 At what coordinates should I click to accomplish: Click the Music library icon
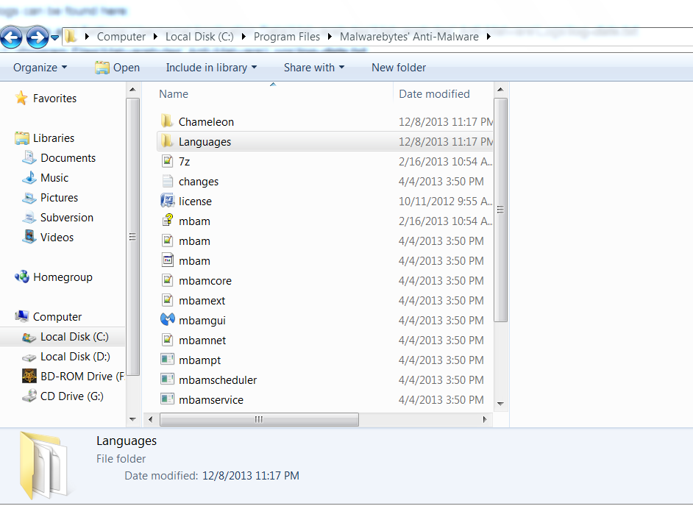(29, 177)
